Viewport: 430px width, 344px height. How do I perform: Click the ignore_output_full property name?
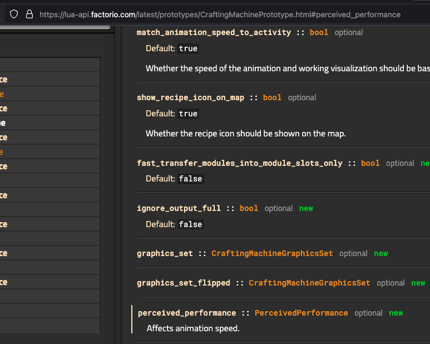tap(179, 208)
